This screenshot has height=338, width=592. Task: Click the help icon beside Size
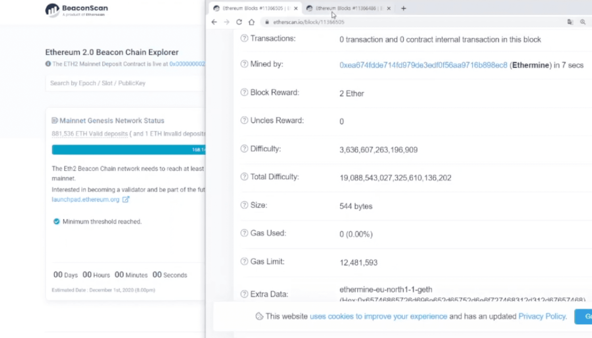[244, 205]
